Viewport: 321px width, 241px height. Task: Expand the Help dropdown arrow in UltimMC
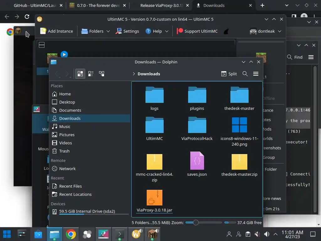(x=167, y=31)
